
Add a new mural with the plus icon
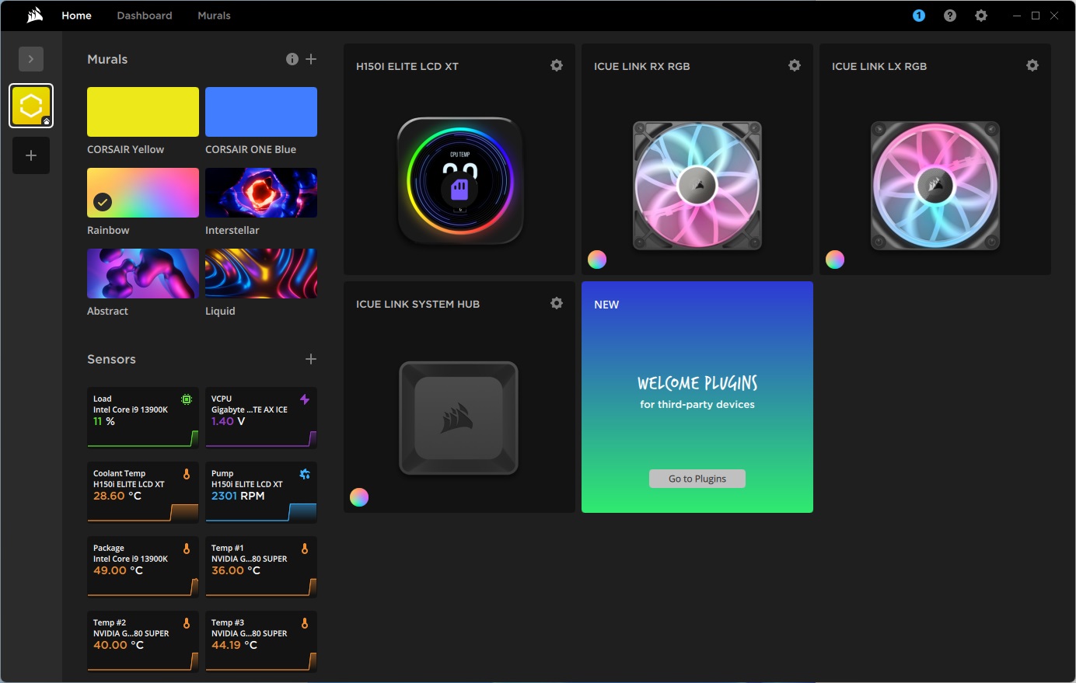[311, 59]
